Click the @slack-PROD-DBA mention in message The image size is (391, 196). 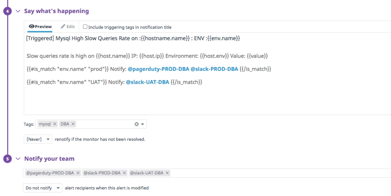[x=215, y=69]
